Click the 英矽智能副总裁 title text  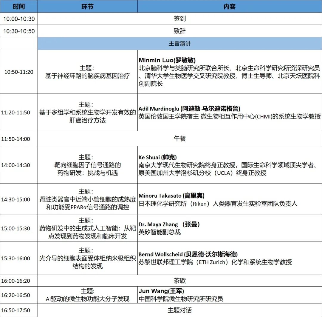(160, 232)
